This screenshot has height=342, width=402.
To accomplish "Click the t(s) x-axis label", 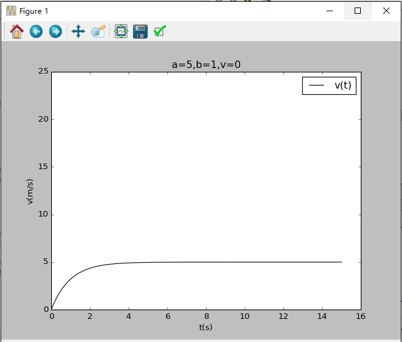I will [205, 327].
